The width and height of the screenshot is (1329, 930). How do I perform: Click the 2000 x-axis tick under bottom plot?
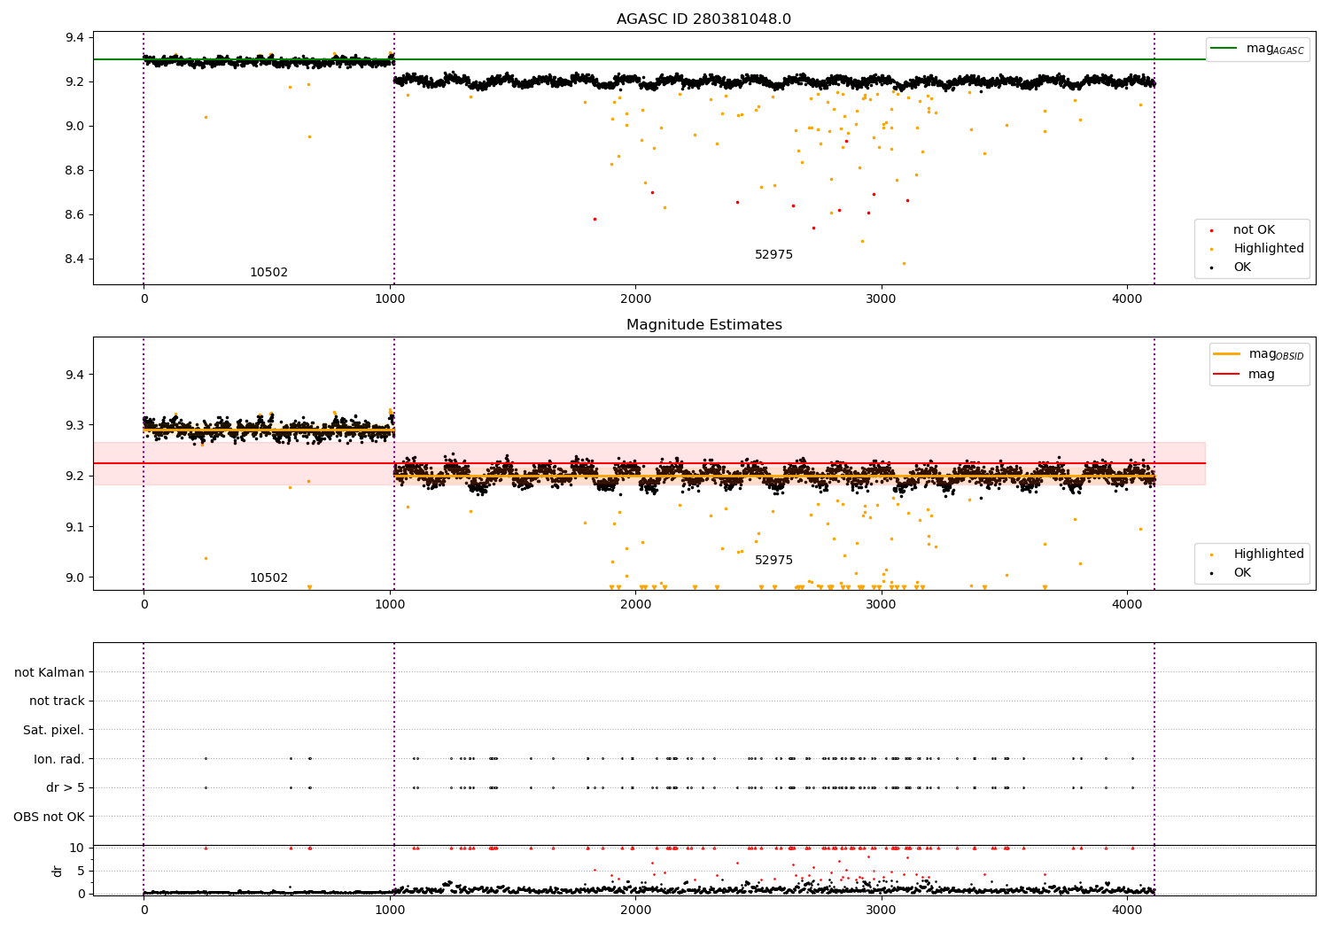click(x=635, y=910)
